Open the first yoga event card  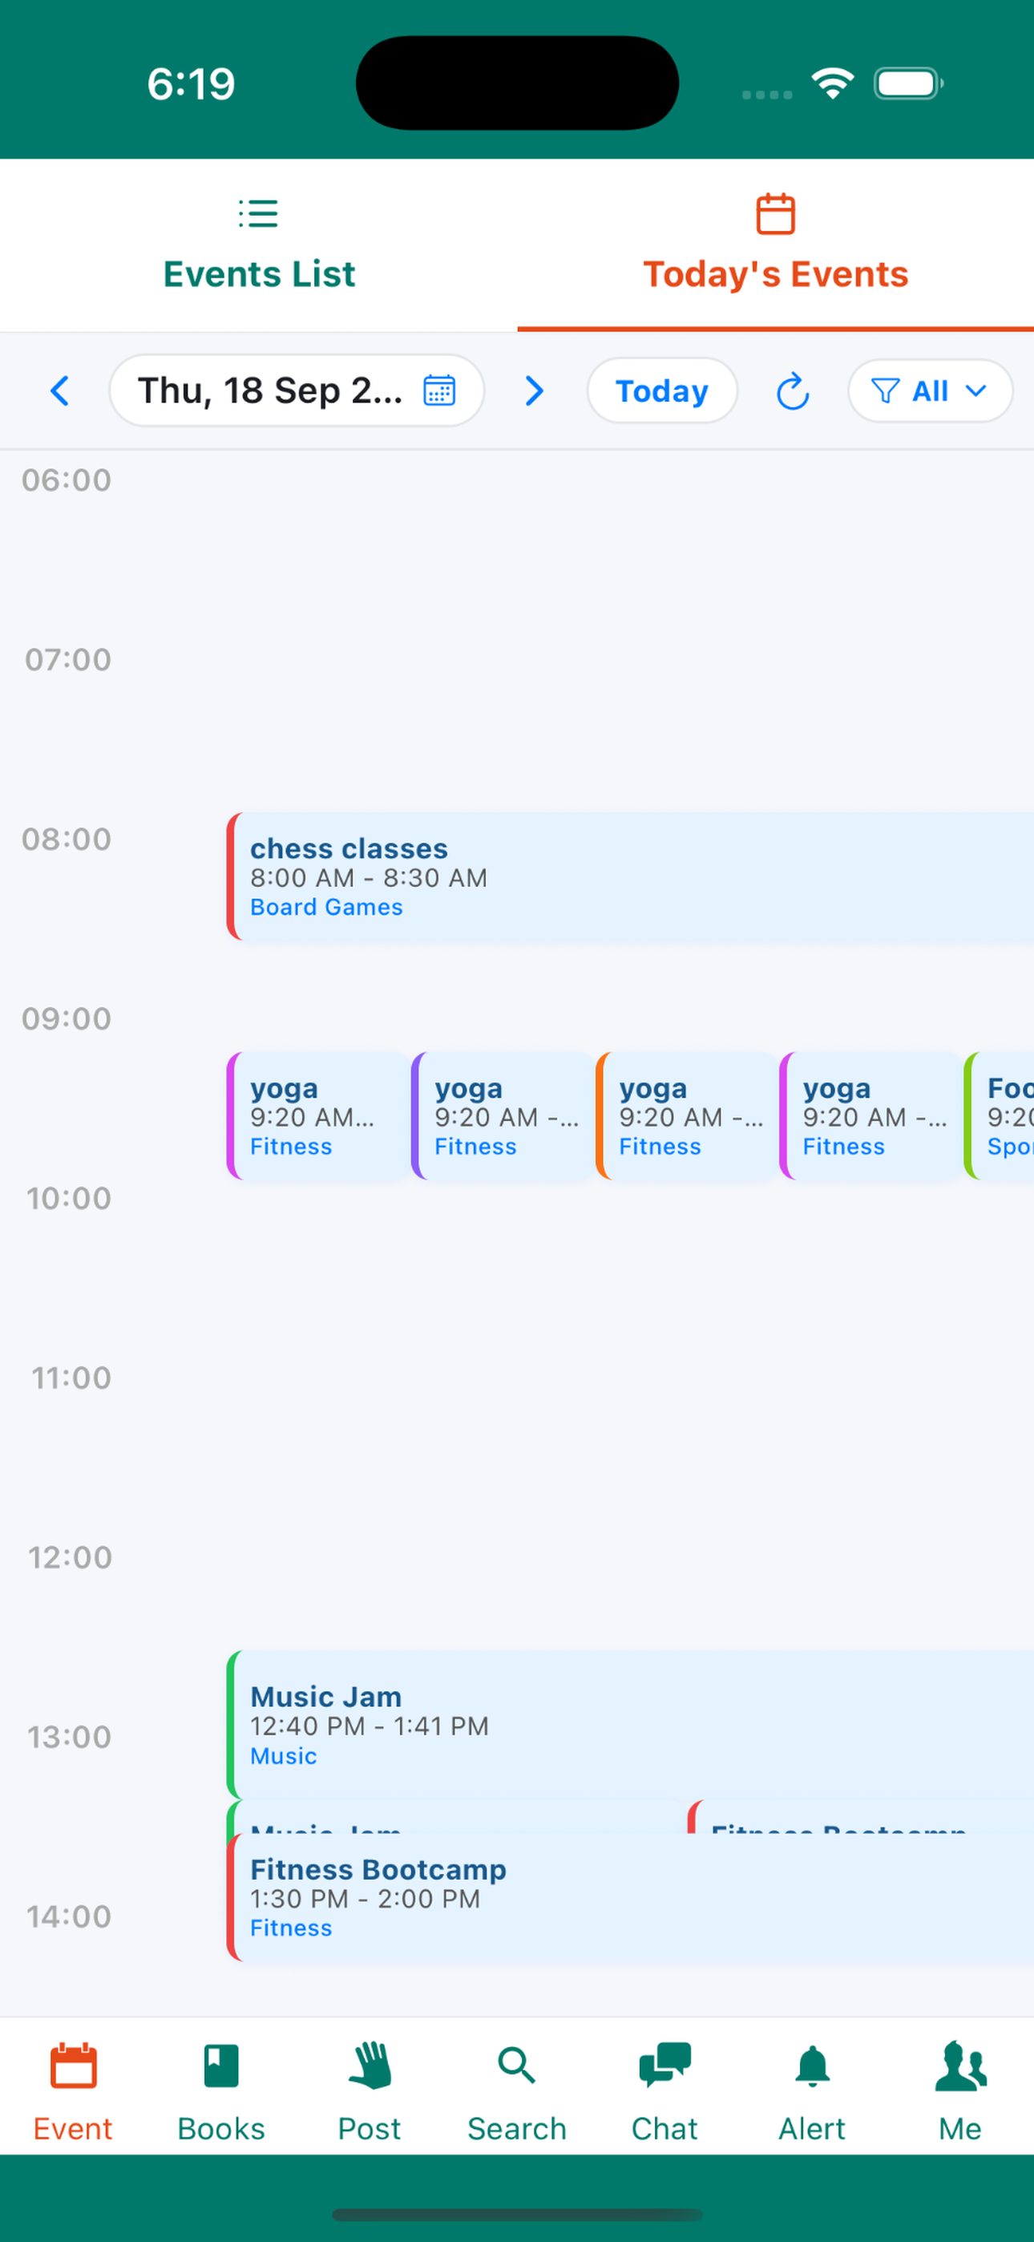pos(317,1115)
